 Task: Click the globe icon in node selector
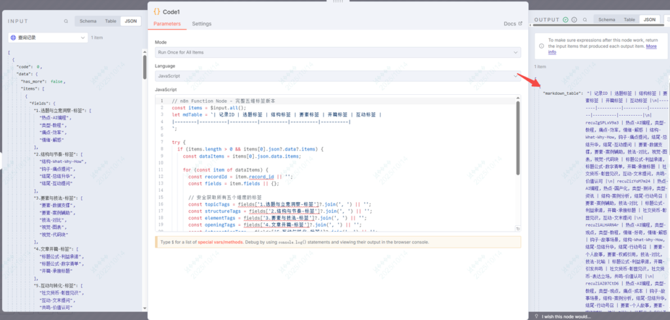click(14, 38)
